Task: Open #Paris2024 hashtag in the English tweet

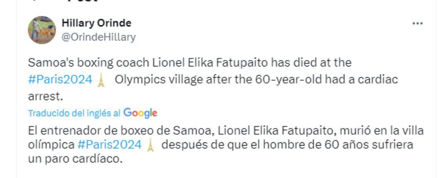Action: tap(60, 80)
